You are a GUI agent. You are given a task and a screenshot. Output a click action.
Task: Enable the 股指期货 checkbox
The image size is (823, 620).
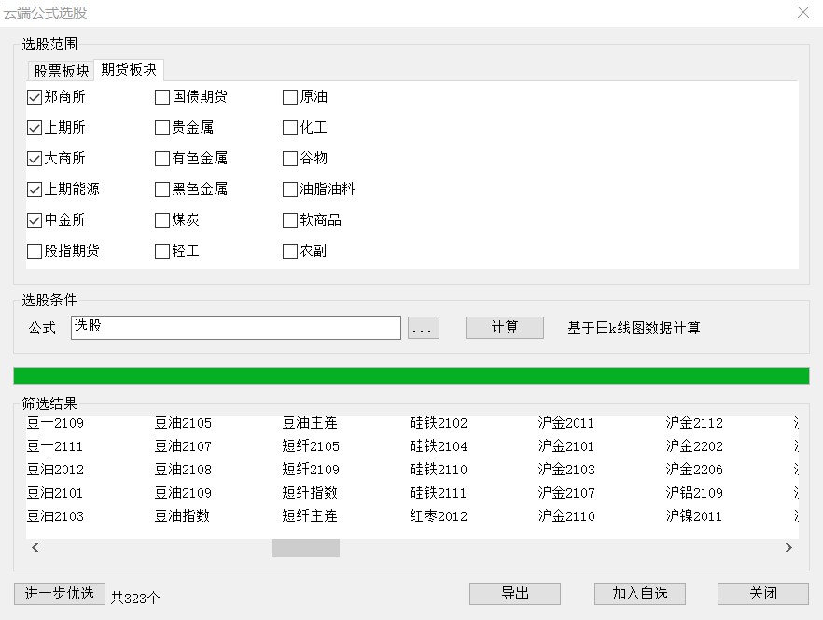pyautogui.click(x=35, y=251)
